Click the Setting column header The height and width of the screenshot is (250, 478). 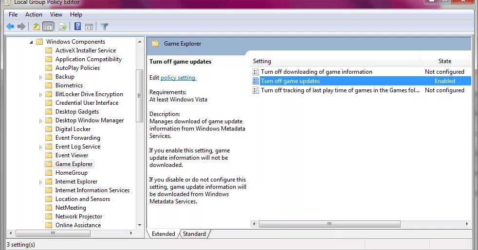point(335,61)
